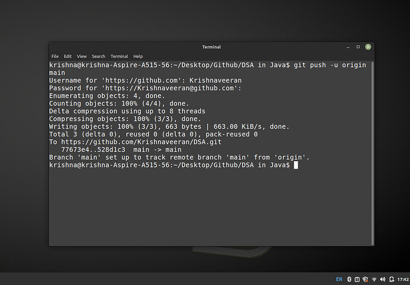
Task: Open the File menu in Terminal
Action: tap(55, 56)
